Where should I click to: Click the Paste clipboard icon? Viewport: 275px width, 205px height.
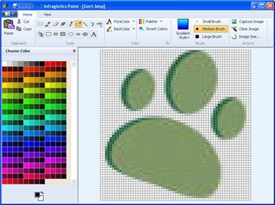click(9, 25)
